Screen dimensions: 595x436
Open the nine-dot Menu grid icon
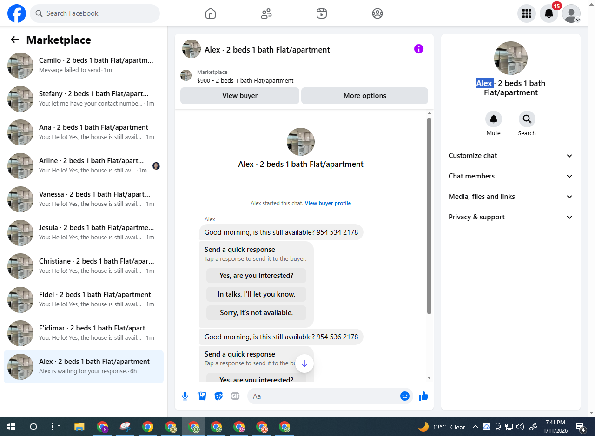pos(527,13)
